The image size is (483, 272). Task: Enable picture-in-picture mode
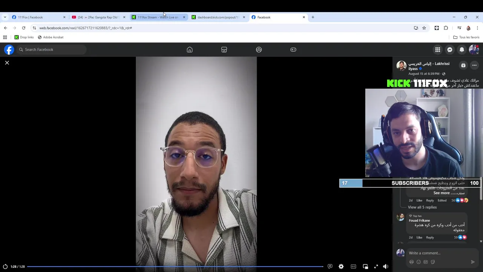[365, 266]
